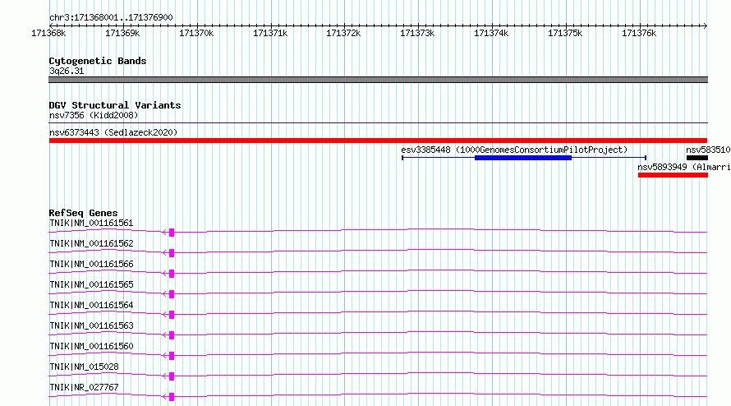Open transcript TNIK|NM_001161563
The width and height of the screenshot is (731, 406).
pos(91,325)
